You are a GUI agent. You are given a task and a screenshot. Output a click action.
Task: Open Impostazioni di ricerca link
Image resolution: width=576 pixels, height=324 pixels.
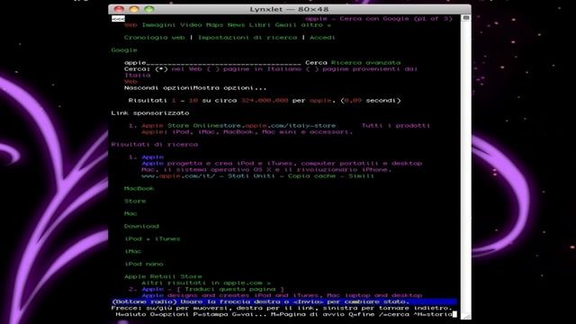point(247,38)
